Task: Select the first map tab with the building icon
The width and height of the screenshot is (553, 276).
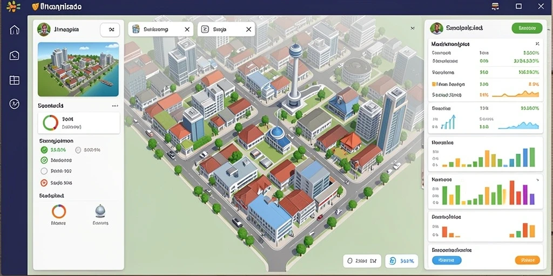Action: [x=160, y=30]
